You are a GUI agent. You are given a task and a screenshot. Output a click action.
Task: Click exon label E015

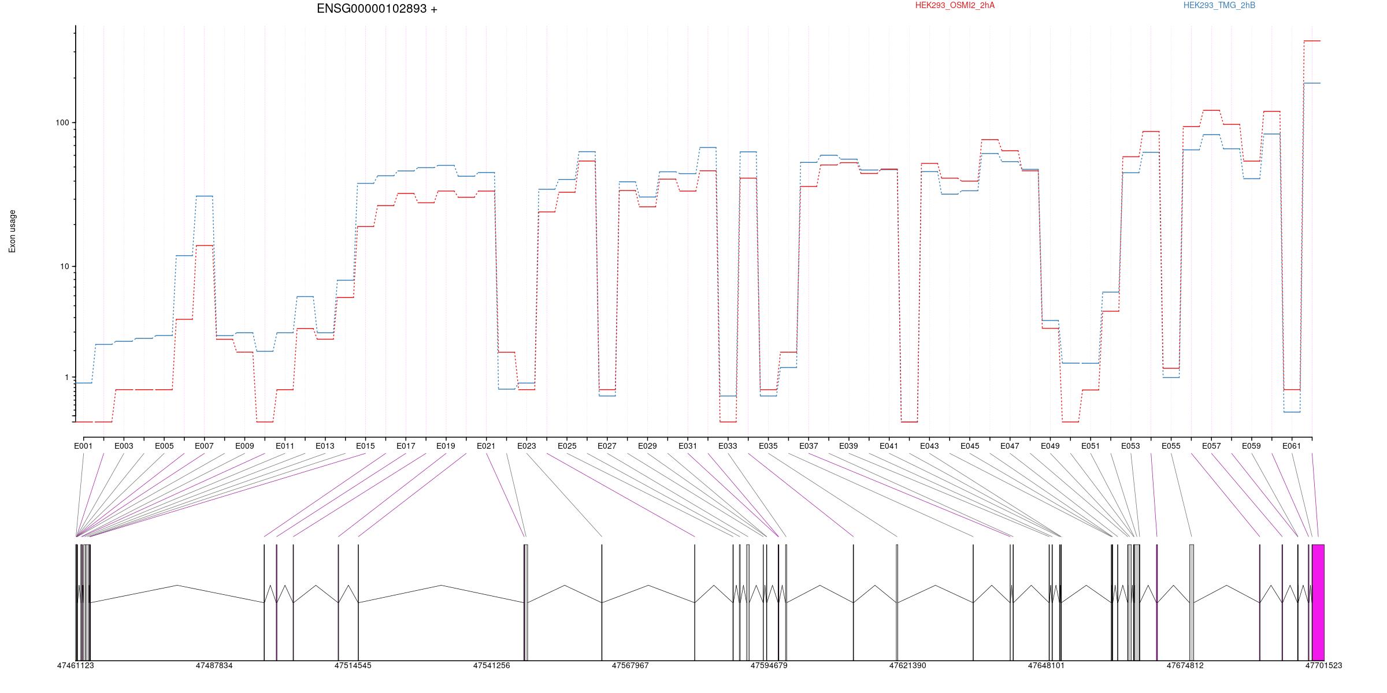click(x=365, y=446)
